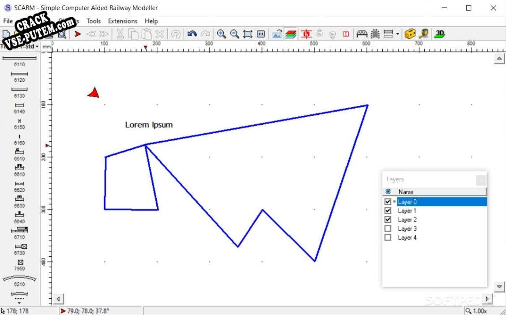Enable Layer 4 visibility checkbox

388,238
